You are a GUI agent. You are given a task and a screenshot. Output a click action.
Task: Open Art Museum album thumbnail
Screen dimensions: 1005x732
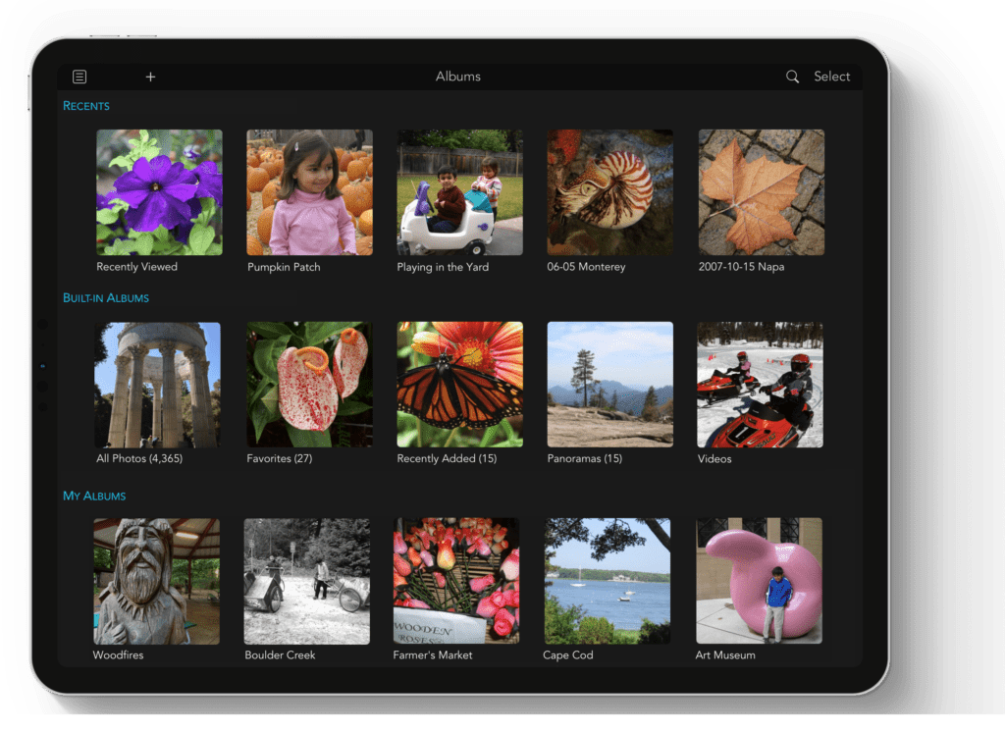pyautogui.click(x=760, y=581)
